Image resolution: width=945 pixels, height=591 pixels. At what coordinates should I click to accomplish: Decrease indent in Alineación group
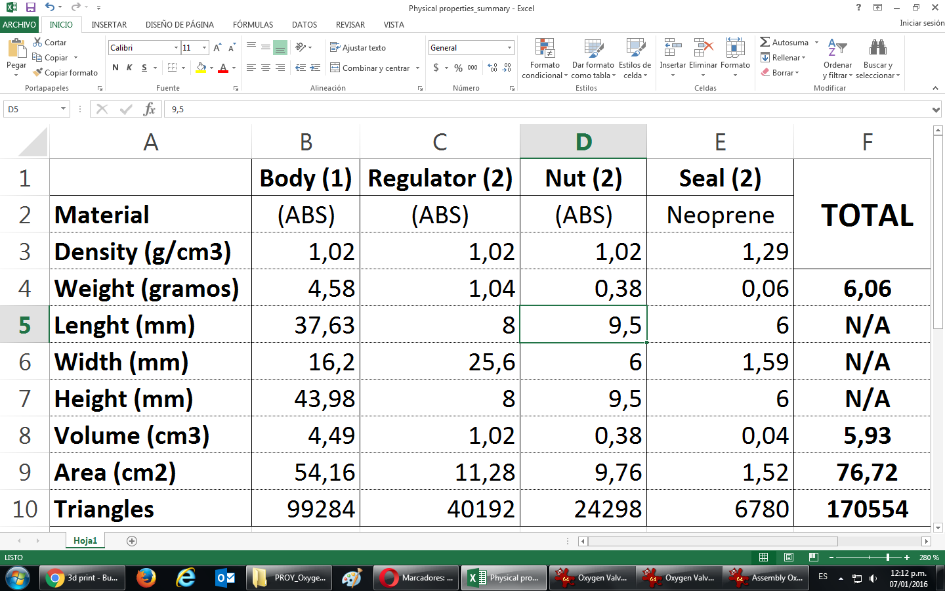click(x=301, y=68)
